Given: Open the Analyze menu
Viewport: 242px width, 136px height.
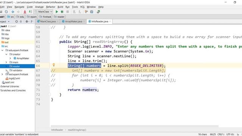Looking at the screenshot, I should (39, 7).
